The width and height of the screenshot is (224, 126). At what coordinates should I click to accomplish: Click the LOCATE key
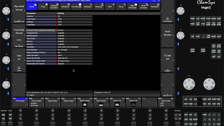(x=213, y=46)
